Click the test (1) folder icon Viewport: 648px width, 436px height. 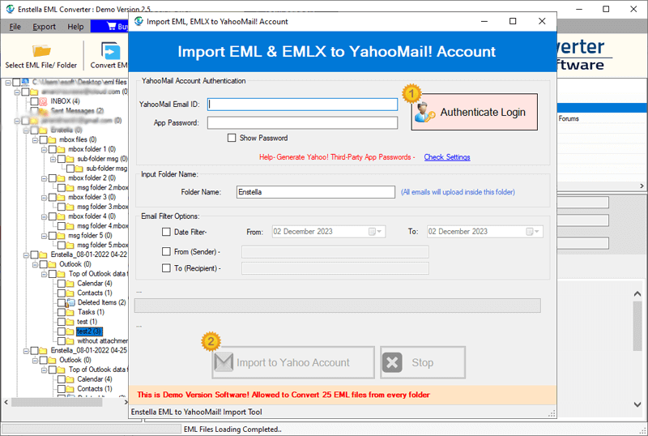click(70, 322)
